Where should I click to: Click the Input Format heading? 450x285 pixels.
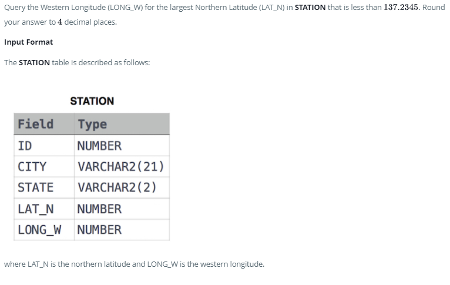[x=29, y=42]
